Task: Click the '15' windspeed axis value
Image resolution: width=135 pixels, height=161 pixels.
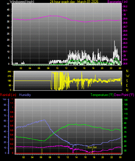Action: [8, 46]
